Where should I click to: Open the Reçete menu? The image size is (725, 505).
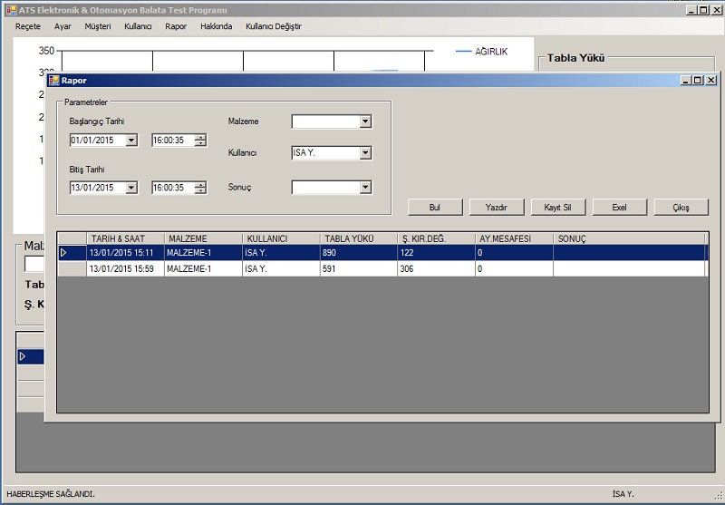tap(28, 26)
